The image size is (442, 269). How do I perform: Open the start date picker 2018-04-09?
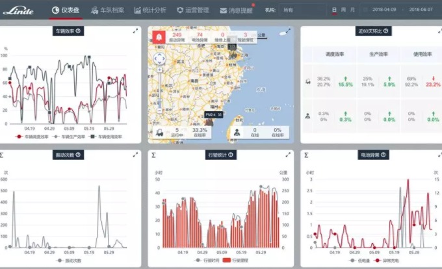(385, 10)
